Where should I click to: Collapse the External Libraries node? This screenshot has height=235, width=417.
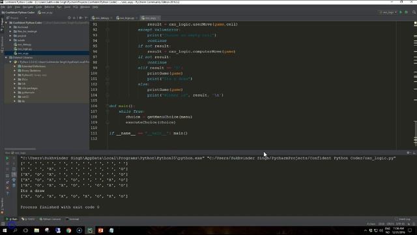6,57
